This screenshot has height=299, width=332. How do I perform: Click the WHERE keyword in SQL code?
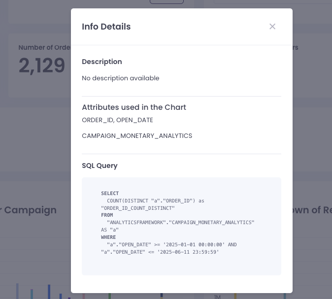click(x=108, y=237)
